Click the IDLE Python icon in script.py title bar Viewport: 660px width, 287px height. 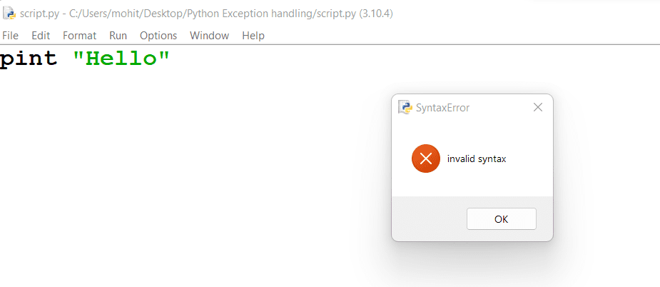(9, 13)
